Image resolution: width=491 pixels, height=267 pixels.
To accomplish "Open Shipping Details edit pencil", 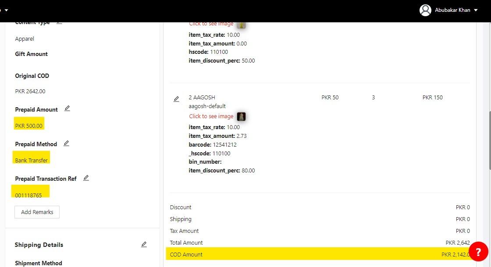I will point(144,244).
